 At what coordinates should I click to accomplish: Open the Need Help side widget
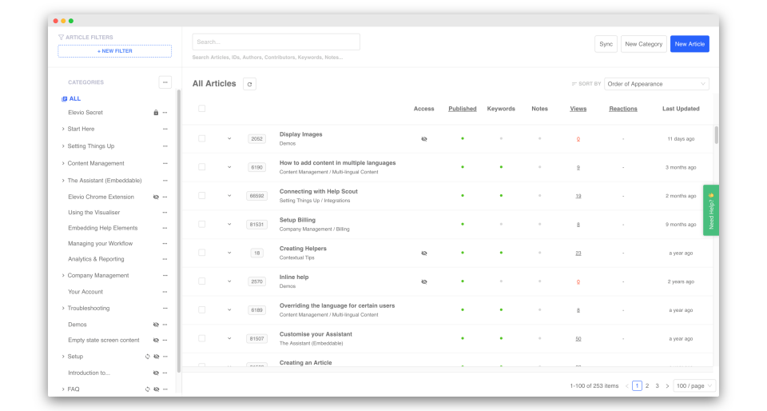coord(711,210)
